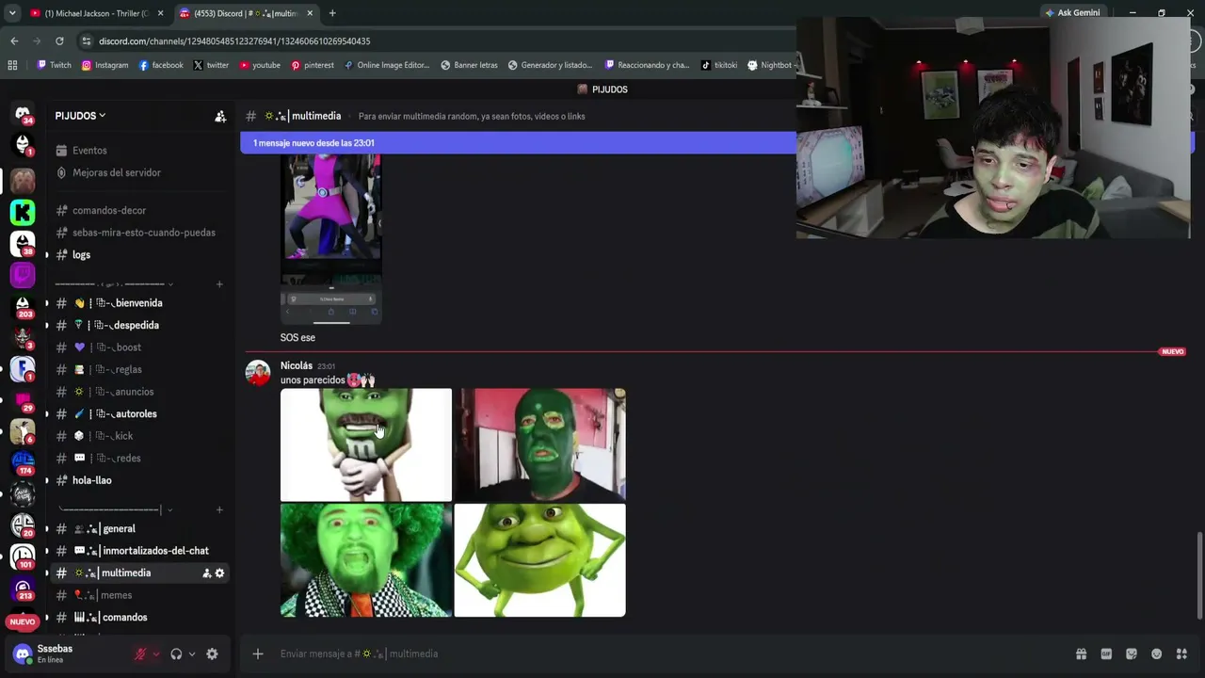Invite members to PIJUDOS server icon

(x=220, y=116)
